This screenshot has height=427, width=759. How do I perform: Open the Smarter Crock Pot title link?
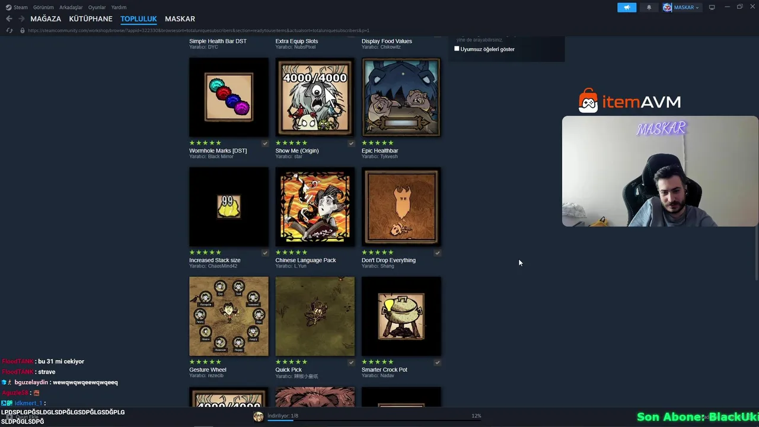pos(384,369)
